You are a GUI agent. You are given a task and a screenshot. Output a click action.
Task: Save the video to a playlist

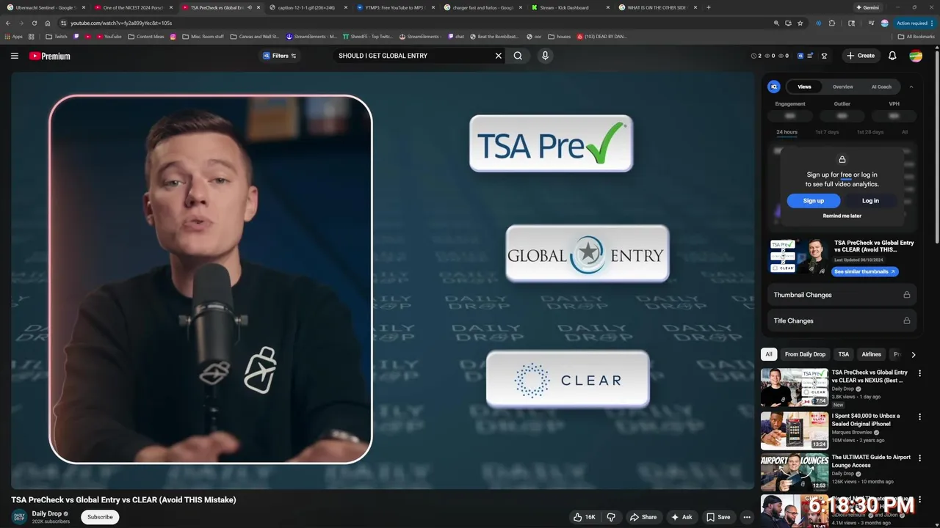(x=718, y=517)
